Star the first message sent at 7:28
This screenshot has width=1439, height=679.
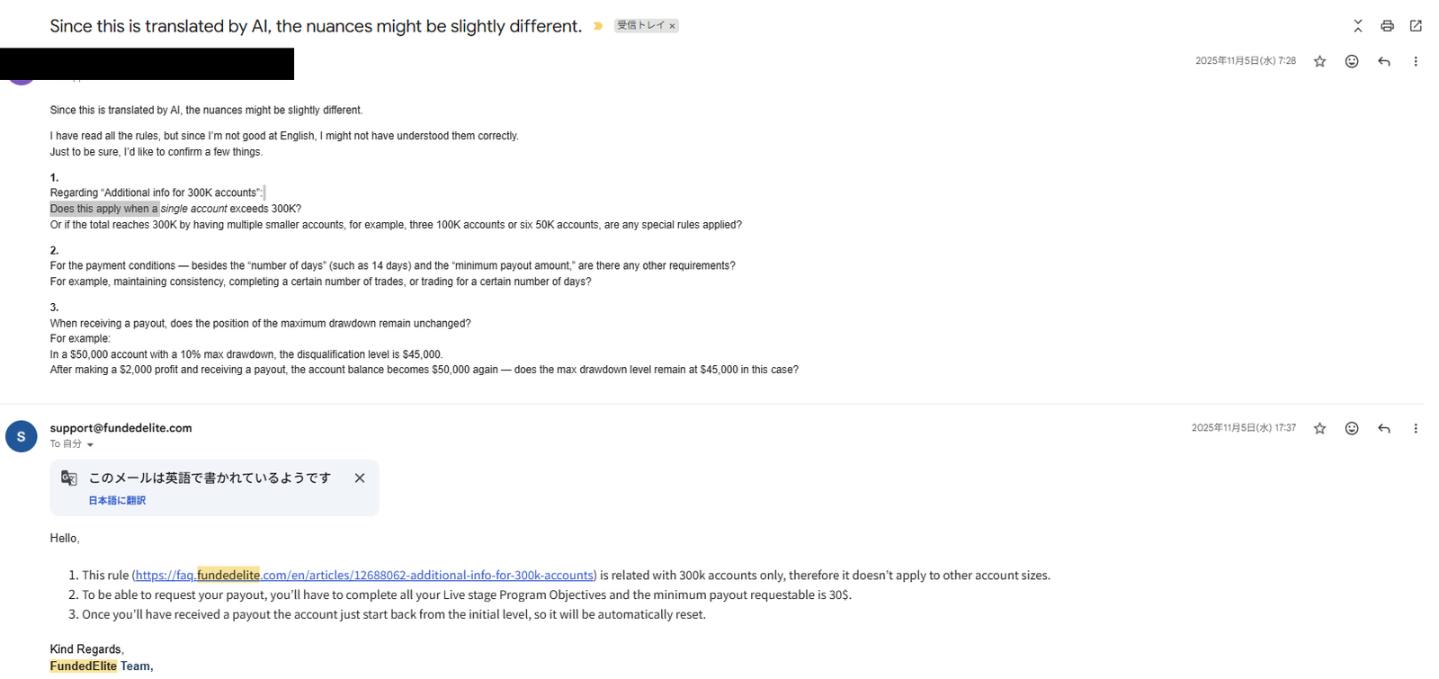click(x=1319, y=61)
